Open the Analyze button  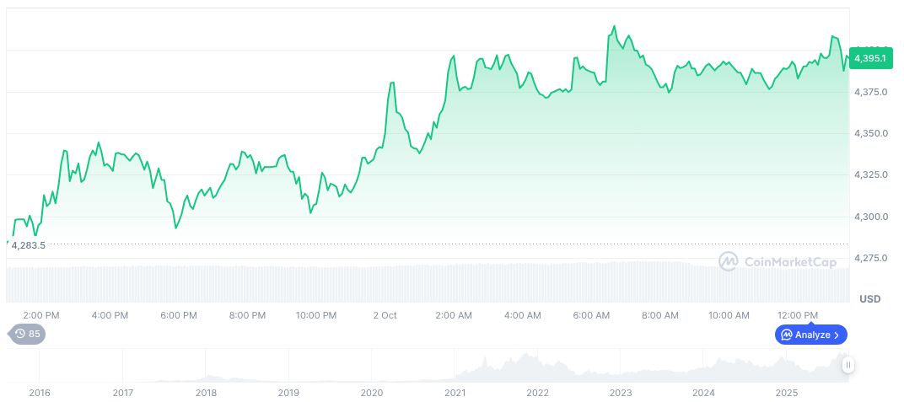pos(810,335)
